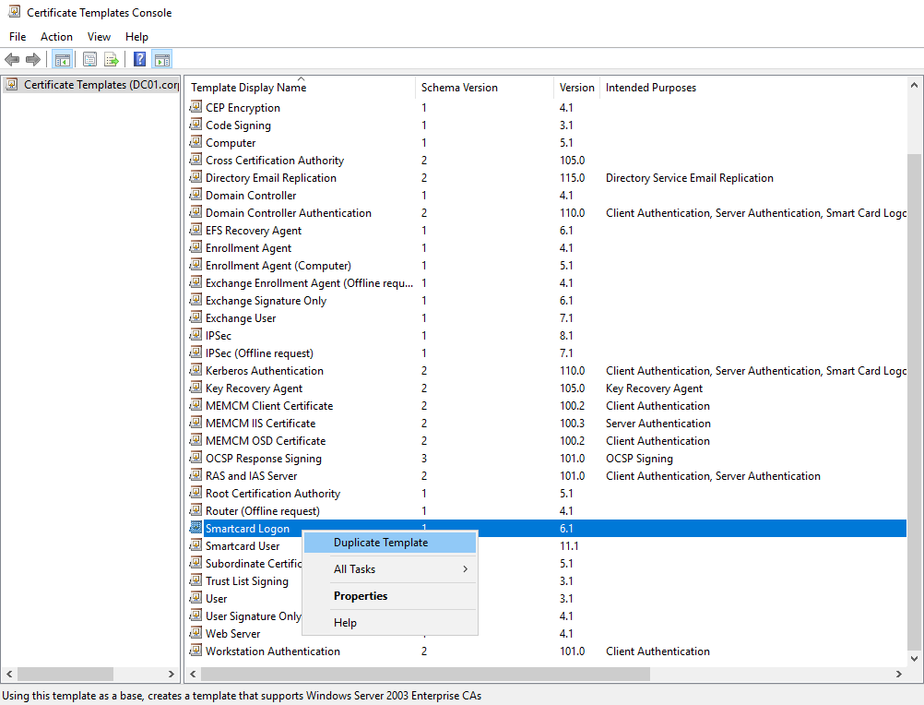Click the Back arrow toolbar icon

12,60
